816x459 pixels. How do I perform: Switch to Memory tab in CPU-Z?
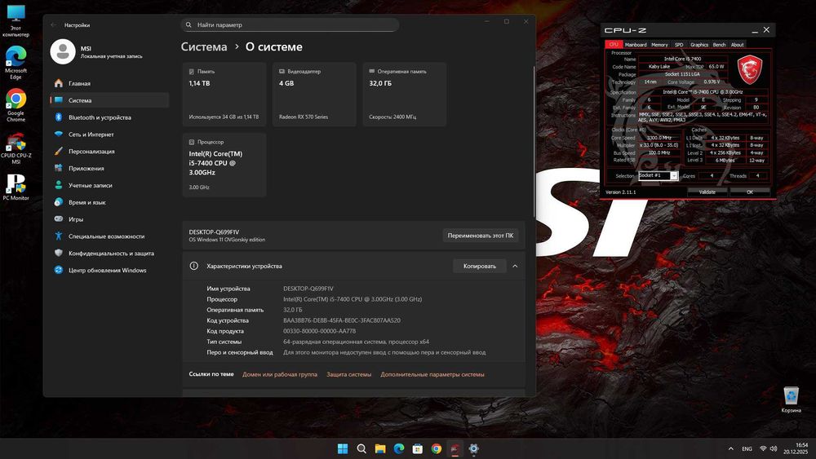(659, 45)
